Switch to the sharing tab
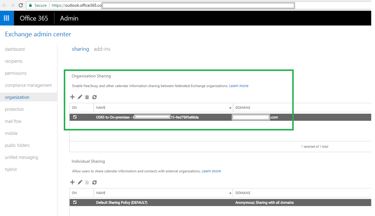 pos(80,49)
